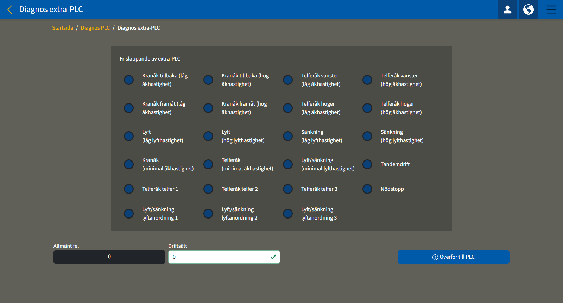Click Överför till PLC button
This screenshot has width=563, height=303.
click(x=453, y=257)
